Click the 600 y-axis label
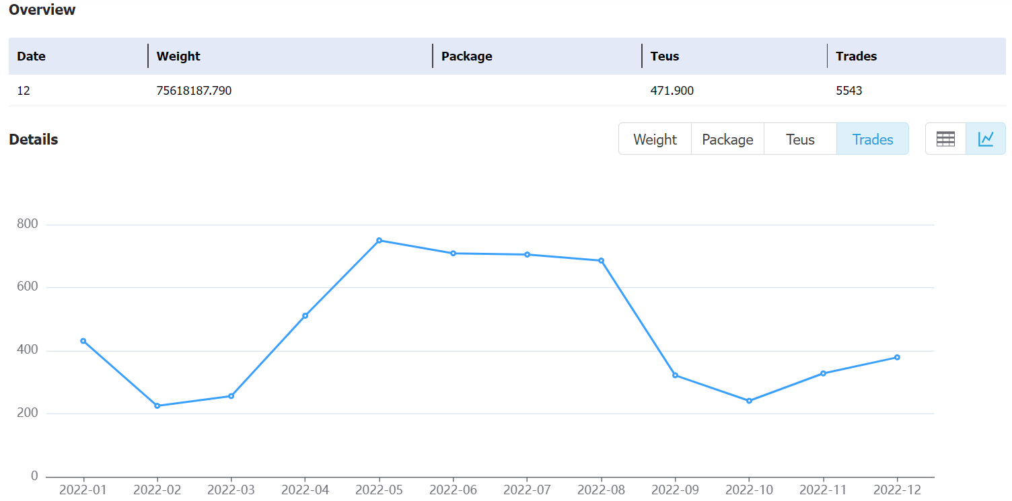1012x501 pixels. click(28, 287)
